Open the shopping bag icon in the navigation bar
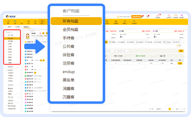The image size is (191, 117). click(x=35, y=21)
